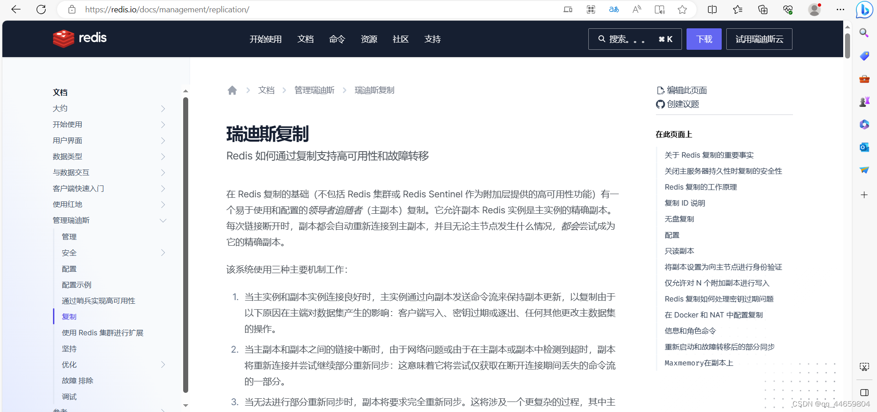Viewport: 877px width, 412px height.
Task: Open the 社区 top menu
Action: pos(401,39)
